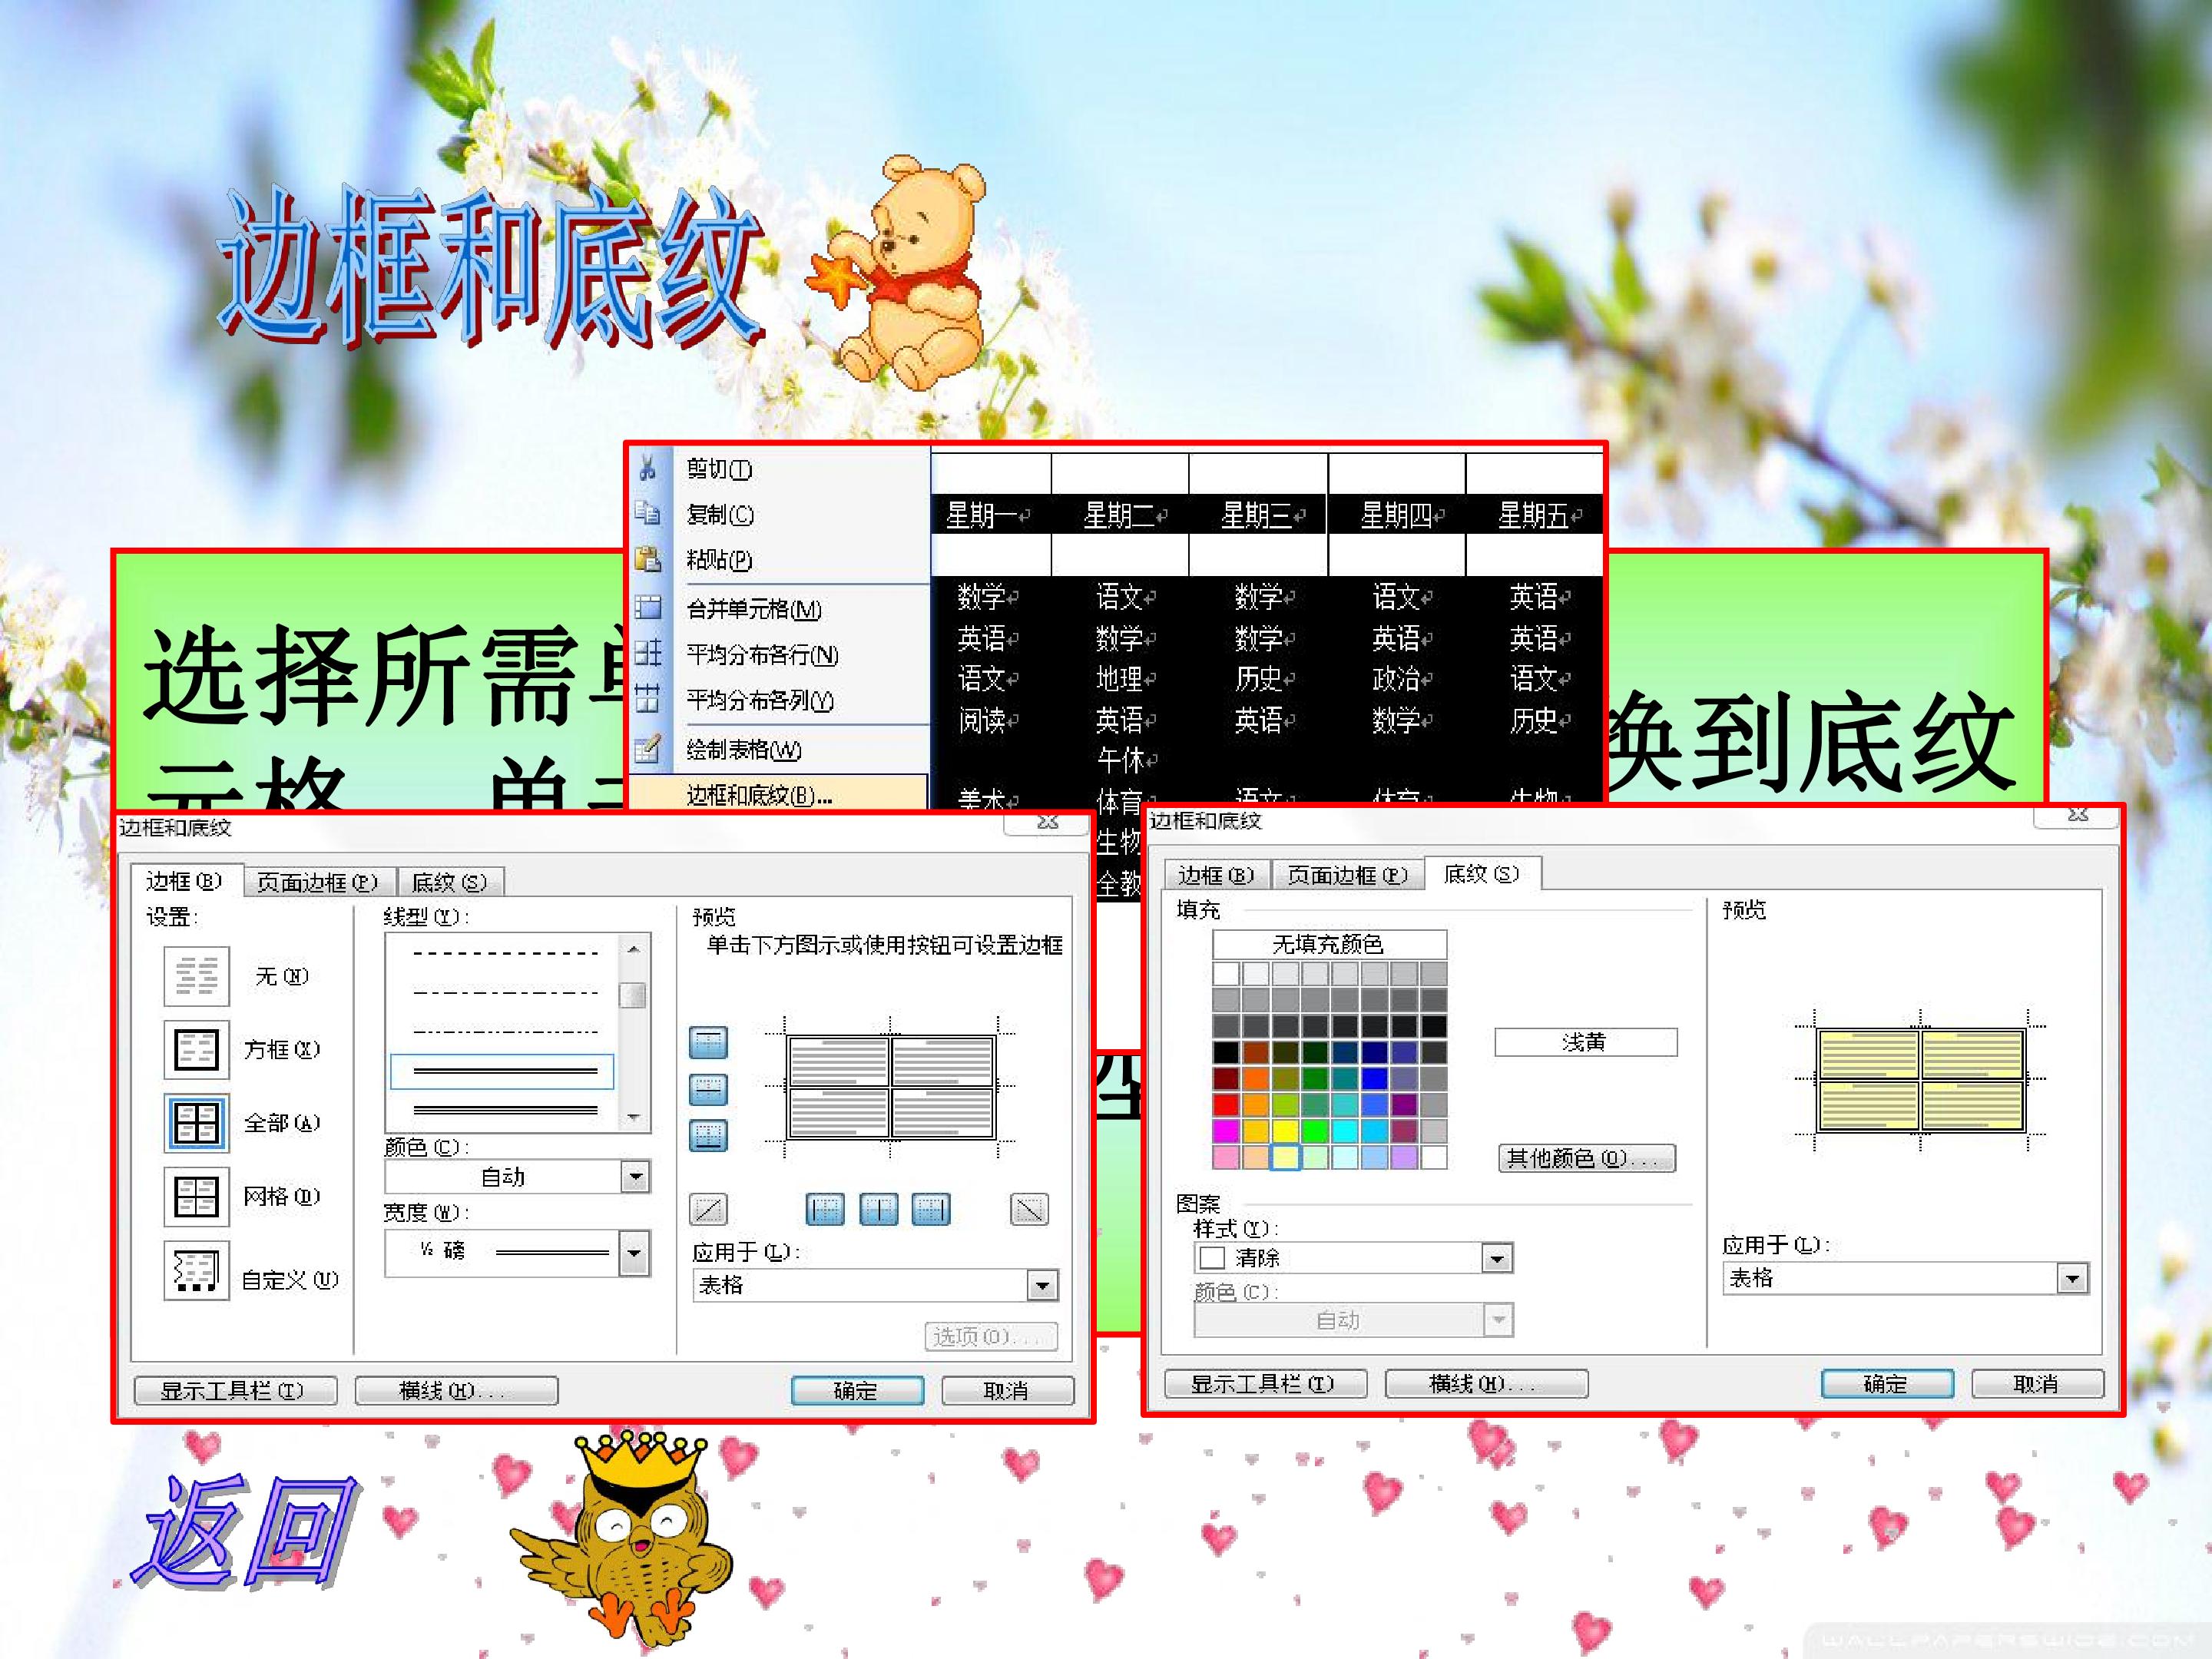Click 确定 in right Shading dialog
Image resolution: width=2212 pixels, height=1659 pixels.
coord(1887,1383)
